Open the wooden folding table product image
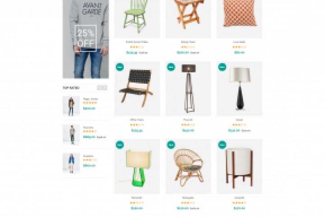Viewport: 325px width, 217px height. pos(188,19)
